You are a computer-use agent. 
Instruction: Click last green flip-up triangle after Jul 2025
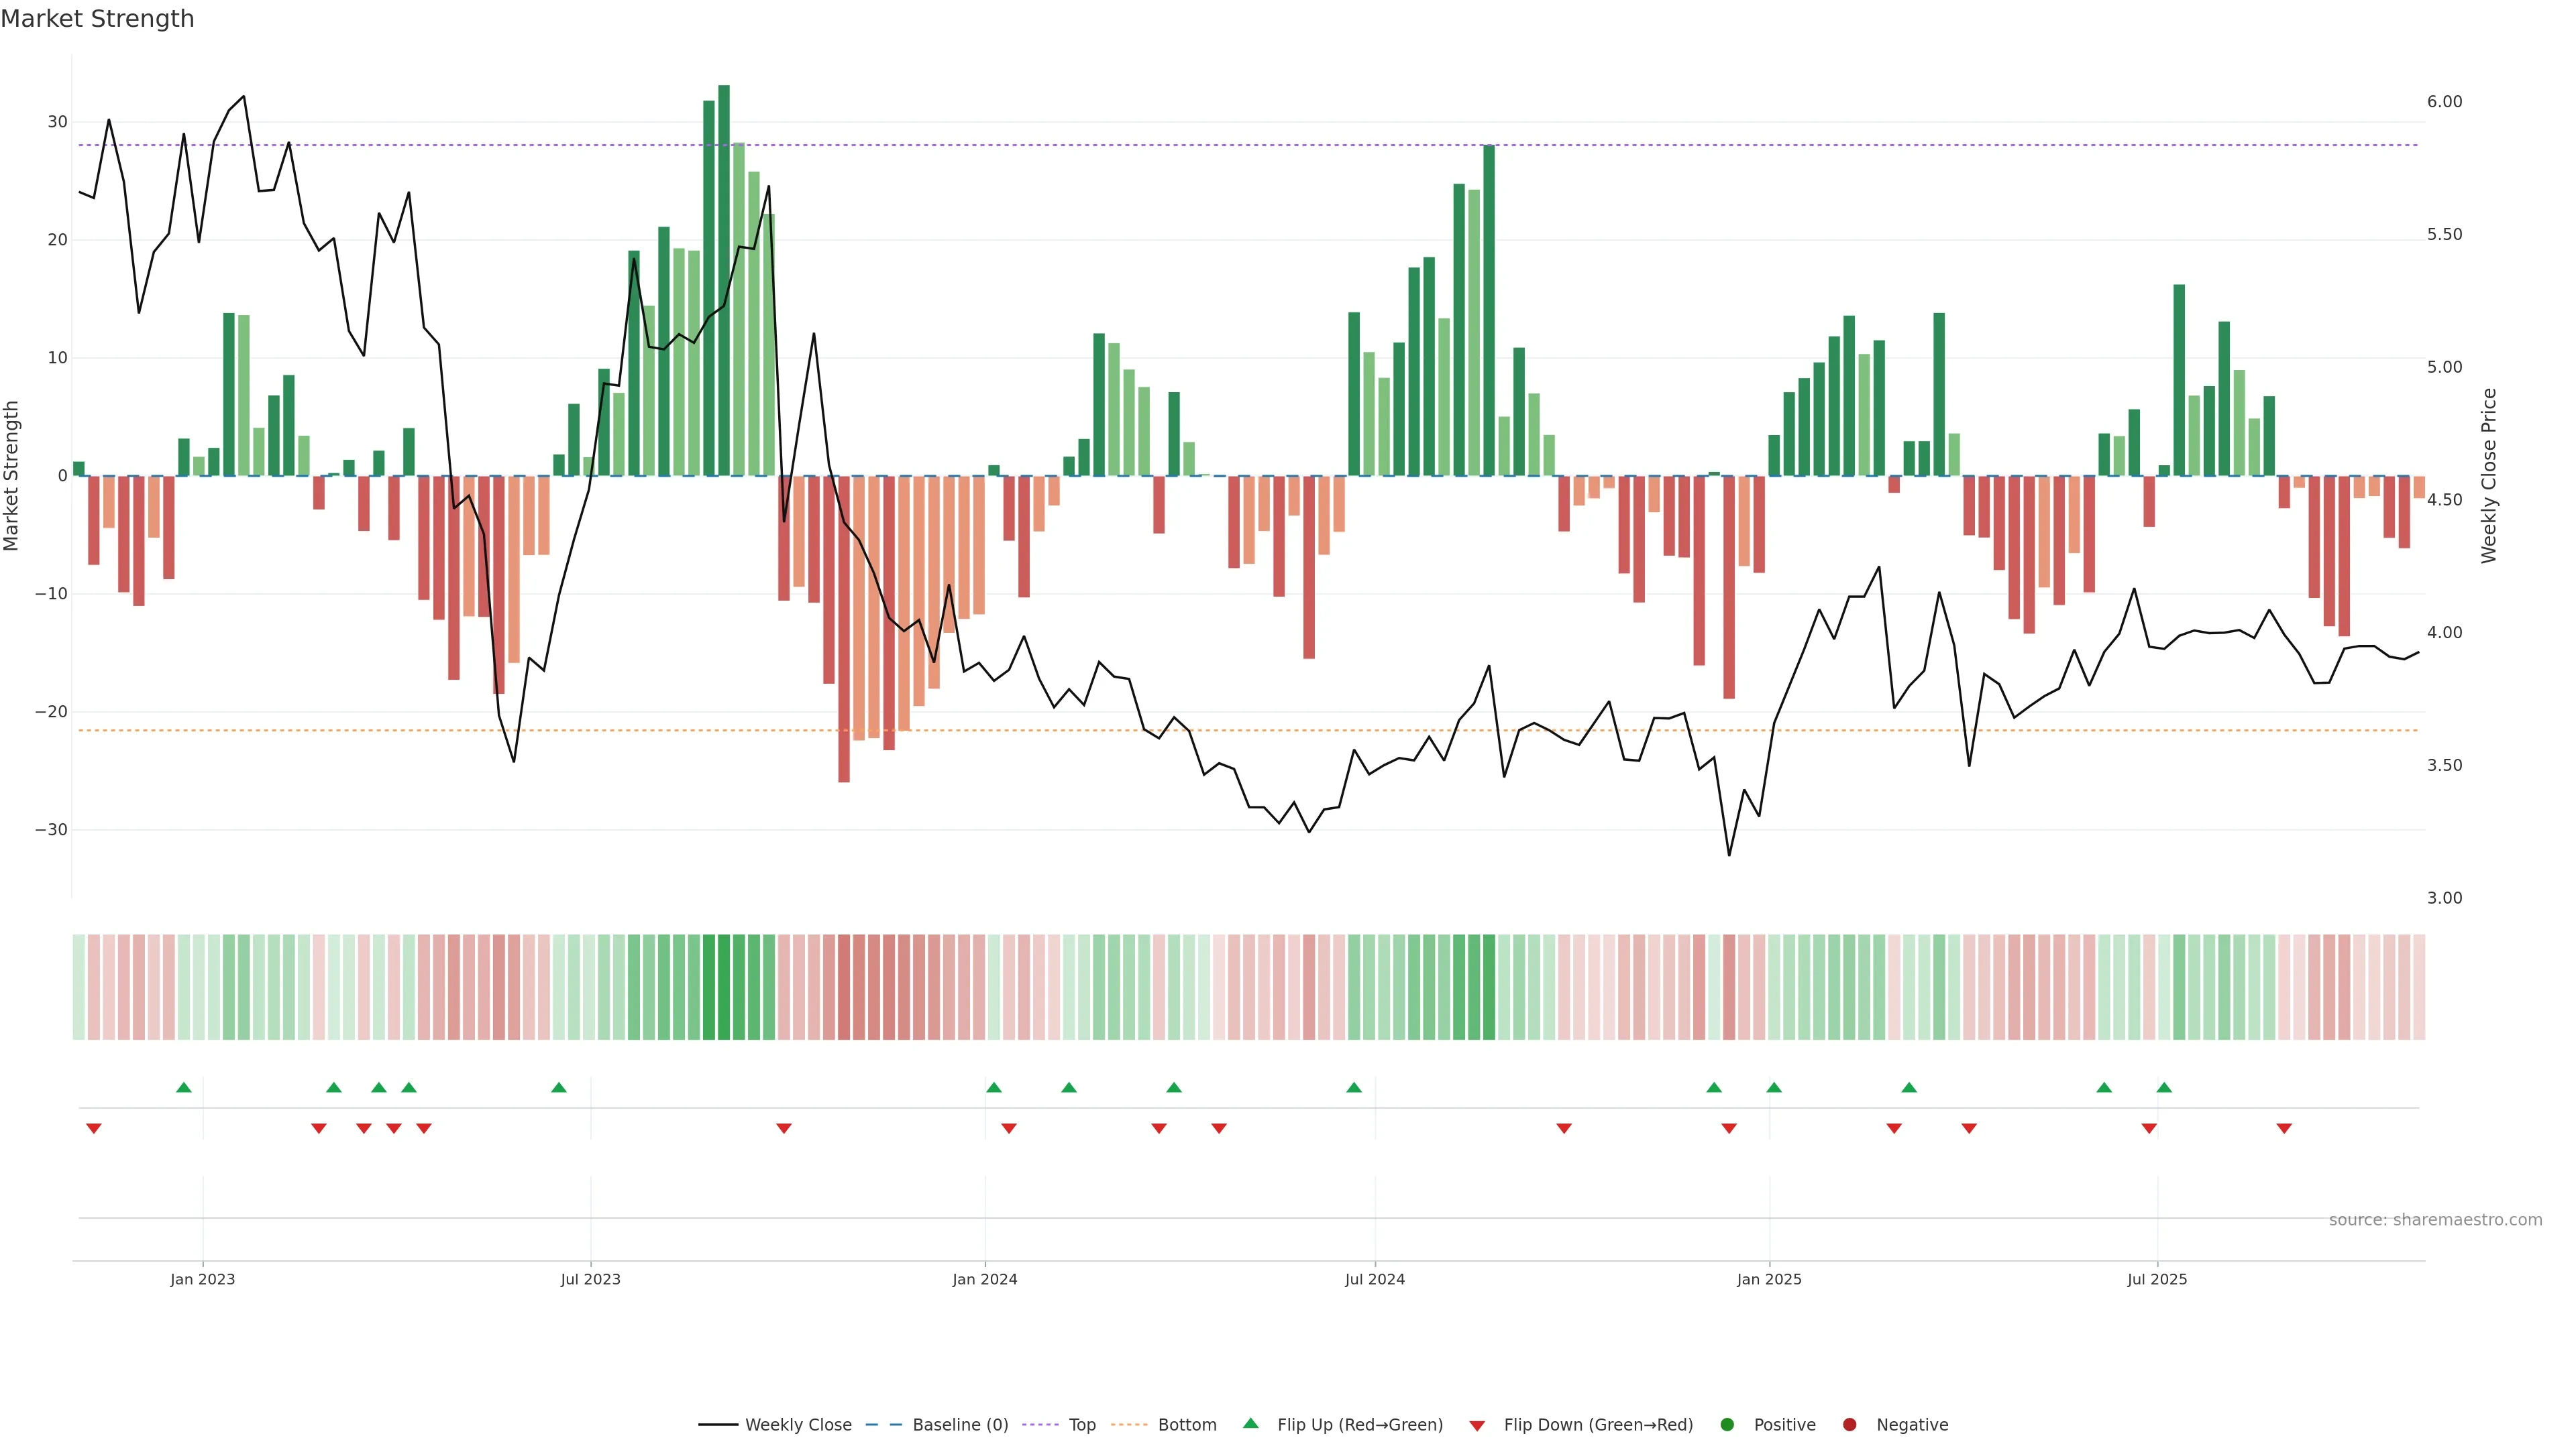[x=2164, y=1087]
